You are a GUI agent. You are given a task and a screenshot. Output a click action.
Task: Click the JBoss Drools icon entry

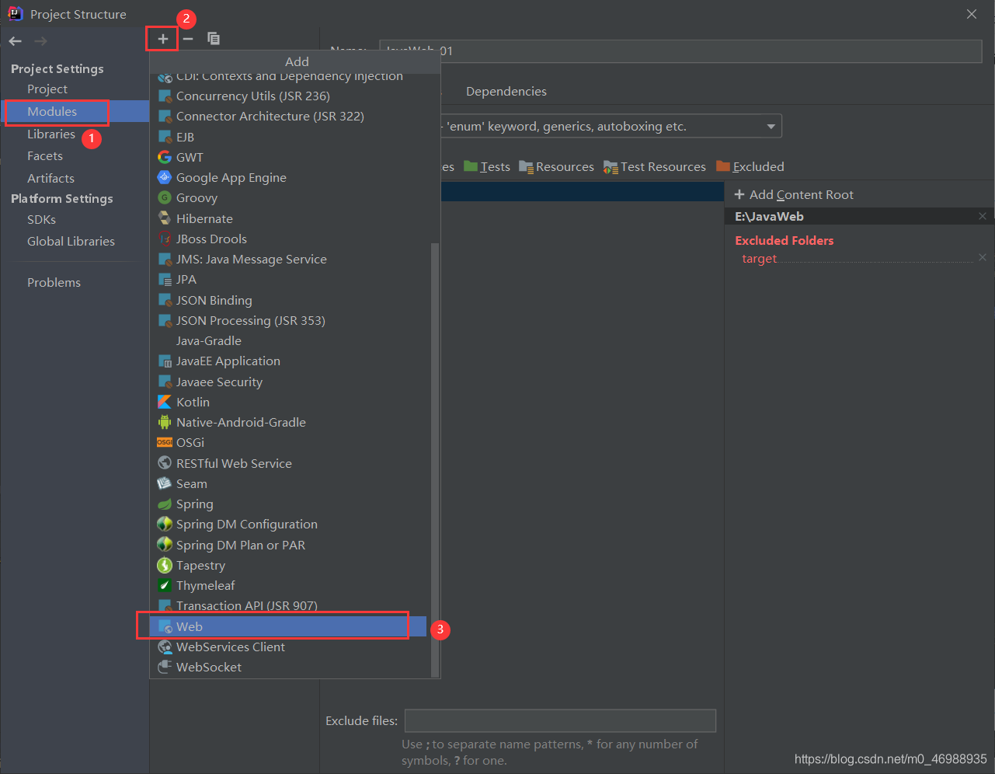(165, 239)
